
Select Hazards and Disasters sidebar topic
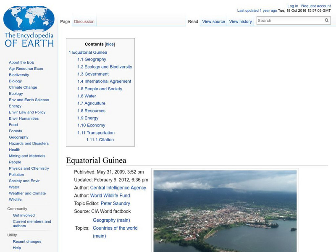29,143
